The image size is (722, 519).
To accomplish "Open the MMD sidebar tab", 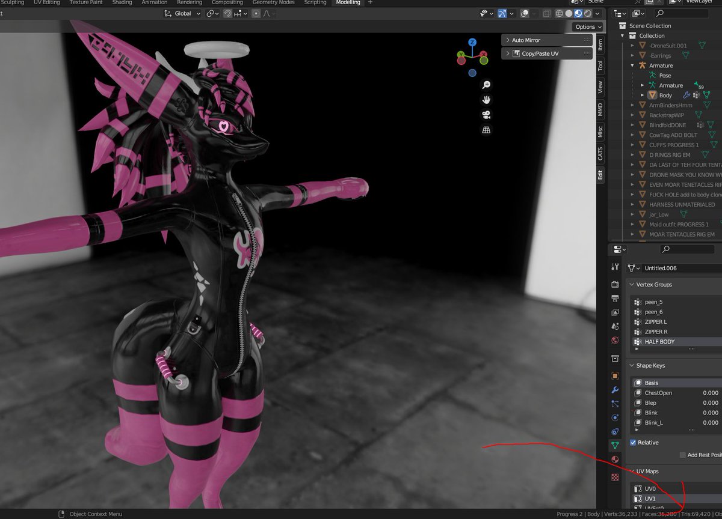I will pyautogui.click(x=600, y=110).
